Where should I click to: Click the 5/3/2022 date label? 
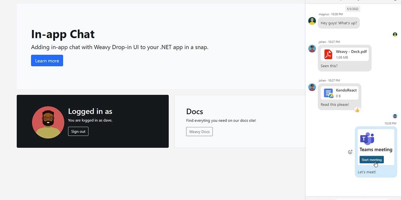353,9
